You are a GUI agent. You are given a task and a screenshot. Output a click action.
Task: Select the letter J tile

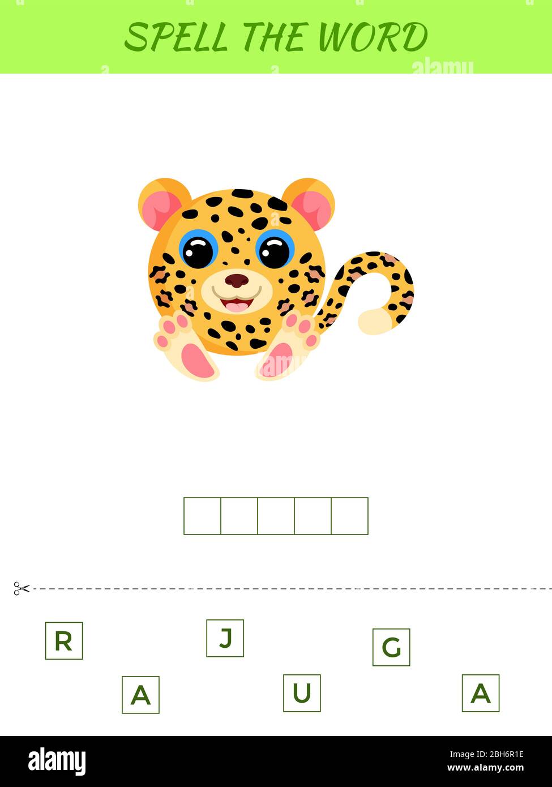click(225, 638)
